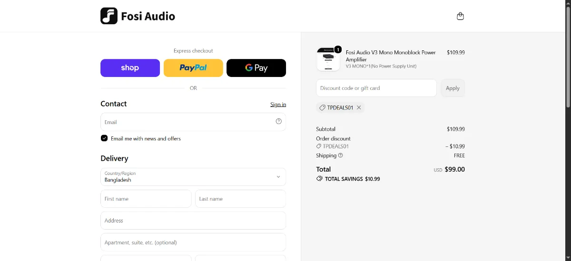Viewport: 571px width, 261px height.
Task: Click the $99.00 total amount
Action: click(455, 169)
